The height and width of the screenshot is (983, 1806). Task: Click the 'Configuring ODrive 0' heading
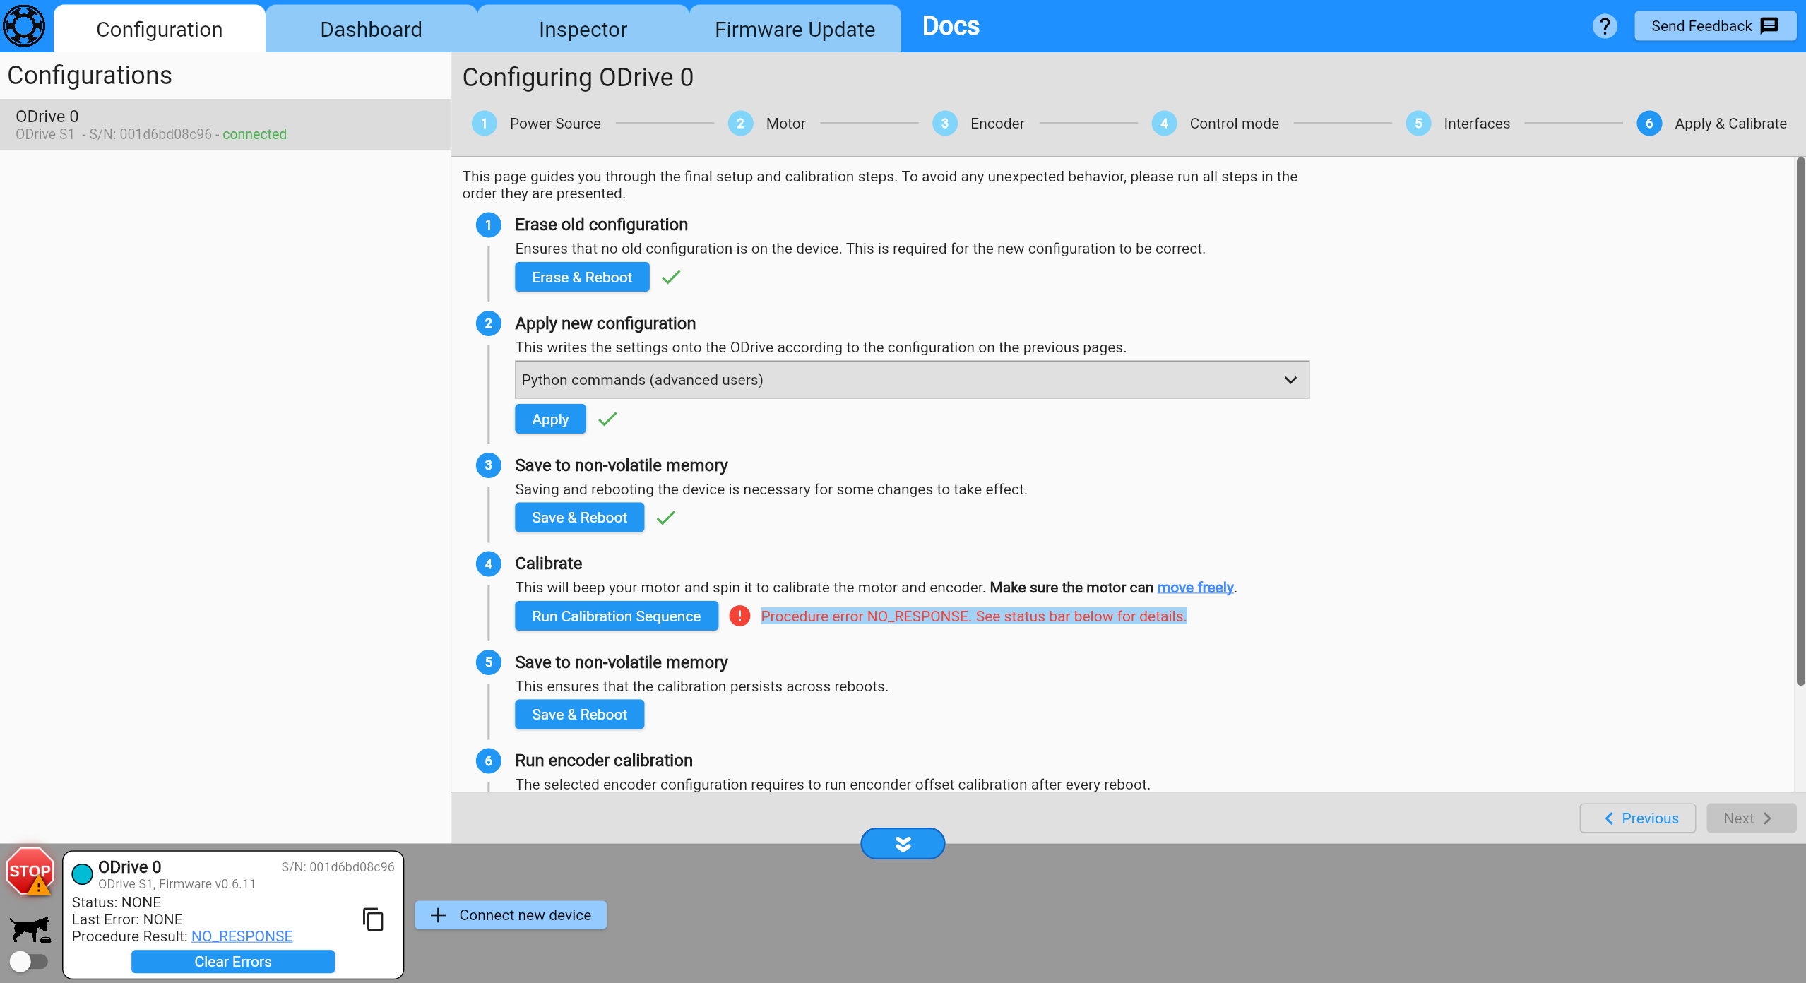coord(578,77)
